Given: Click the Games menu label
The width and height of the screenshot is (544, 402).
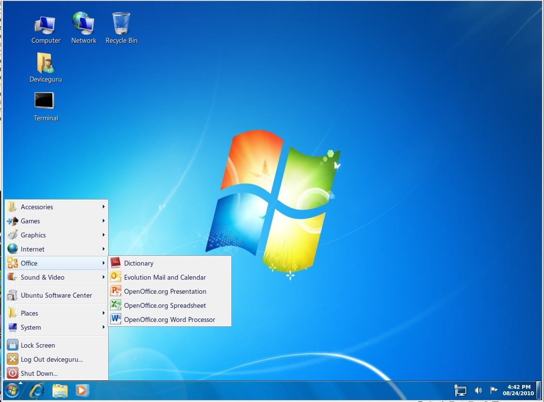Looking at the screenshot, I should tap(30, 221).
